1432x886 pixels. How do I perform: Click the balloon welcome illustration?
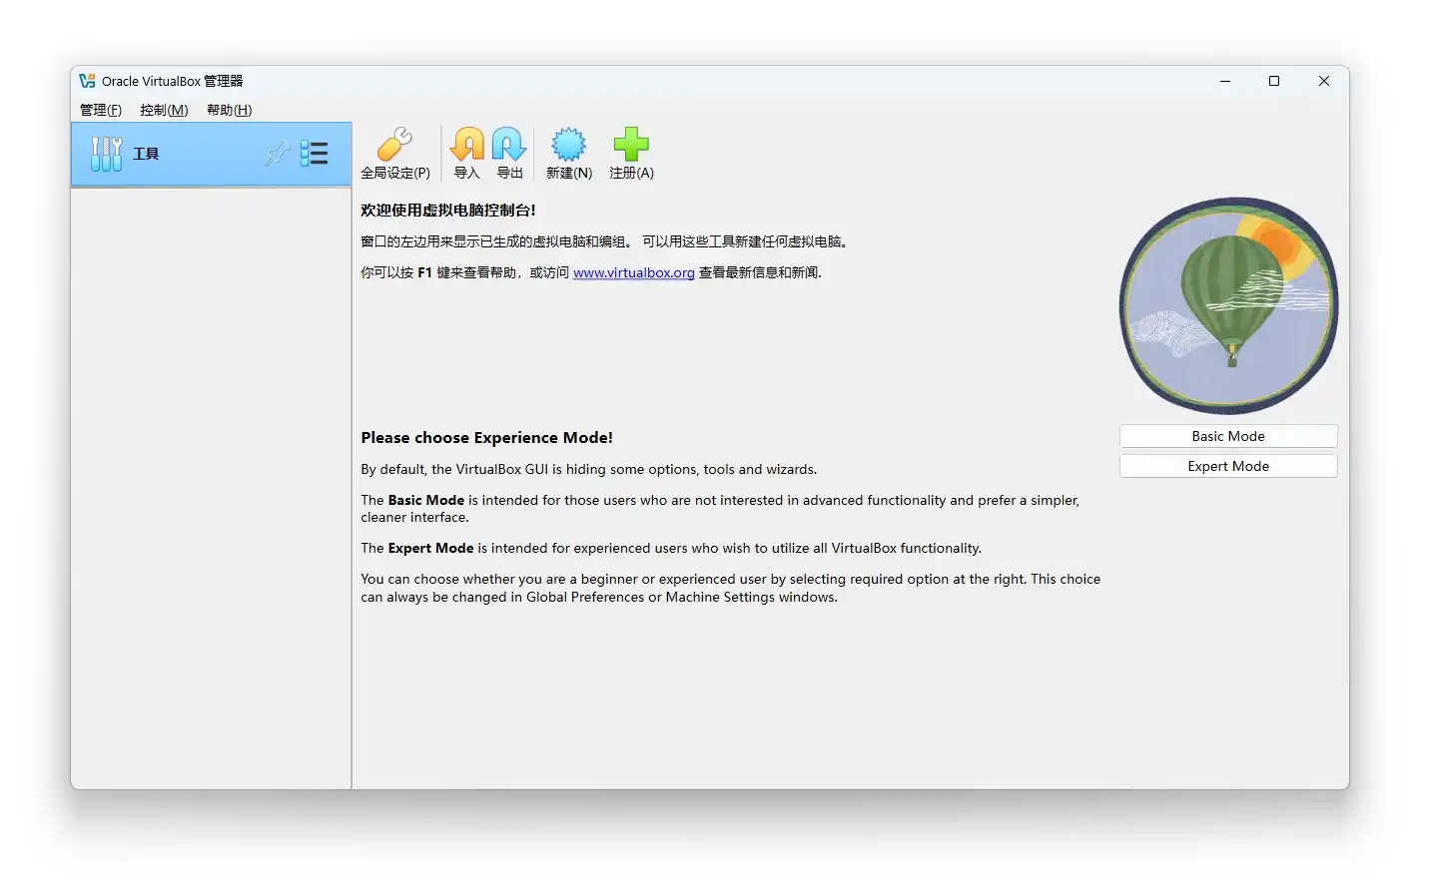pyautogui.click(x=1228, y=305)
